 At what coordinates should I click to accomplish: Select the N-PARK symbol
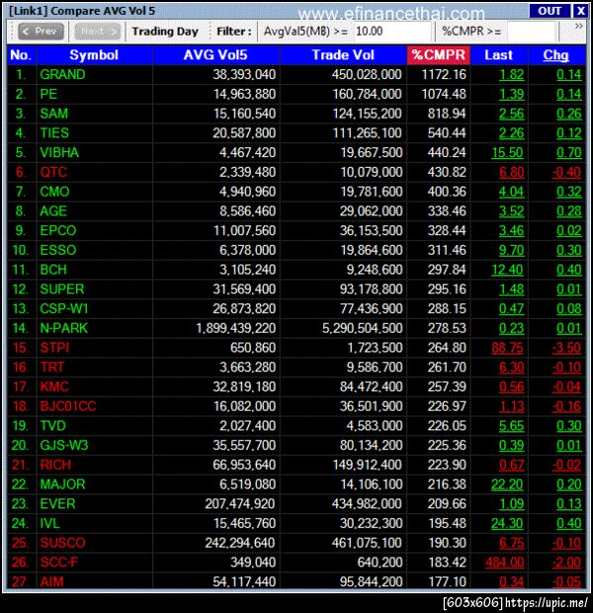[64, 328]
